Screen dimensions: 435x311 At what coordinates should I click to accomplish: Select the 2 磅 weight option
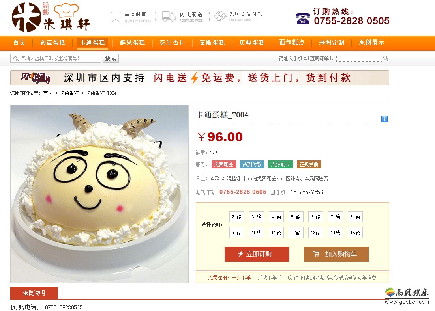point(236,217)
